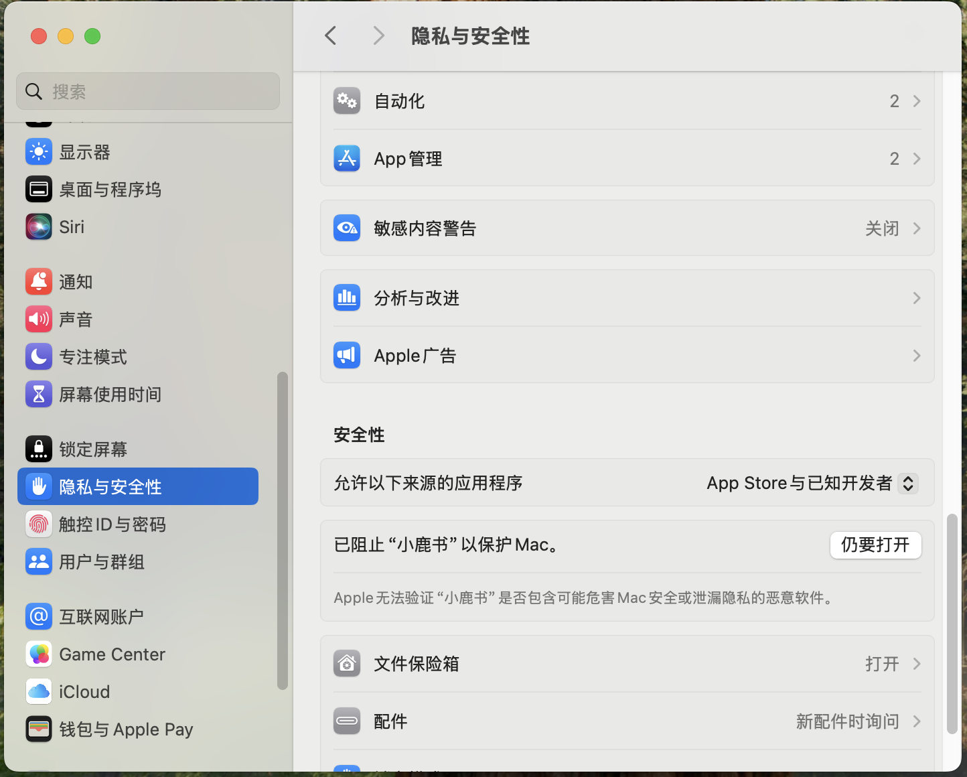Expand the App 管理 row chevron
This screenshot has height=777, width=967.
pyautogui.click(x=917, y=159)
